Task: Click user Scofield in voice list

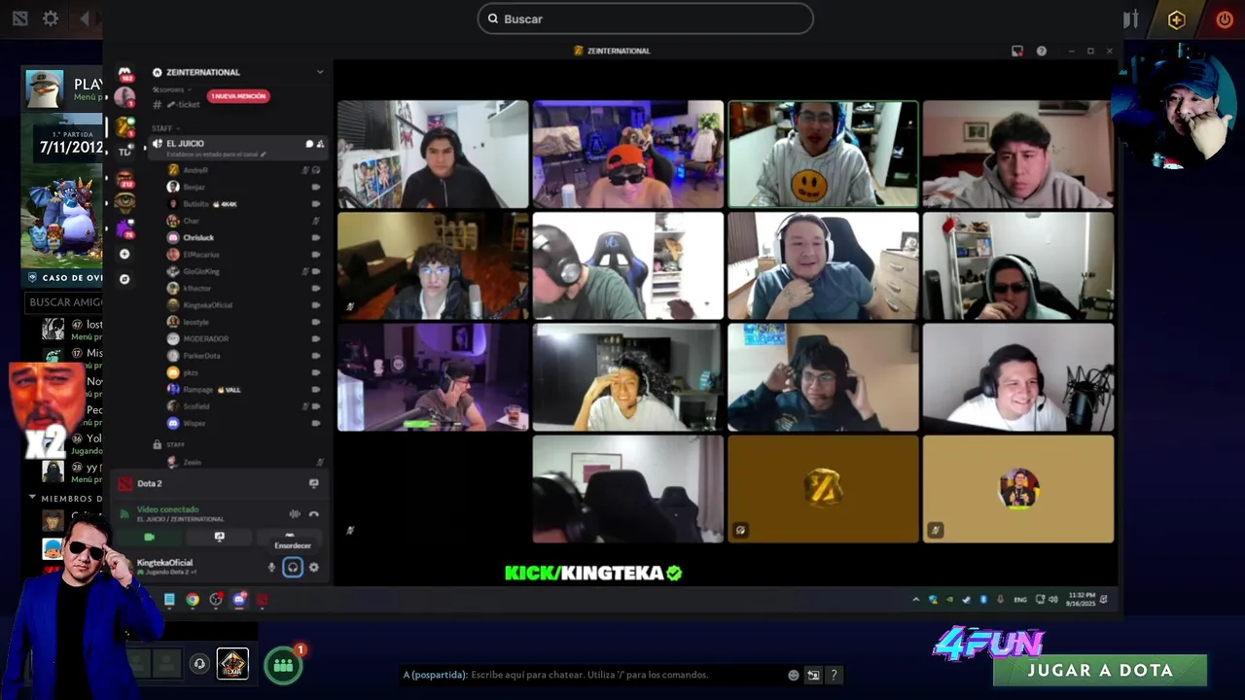Action: [196, 406]
